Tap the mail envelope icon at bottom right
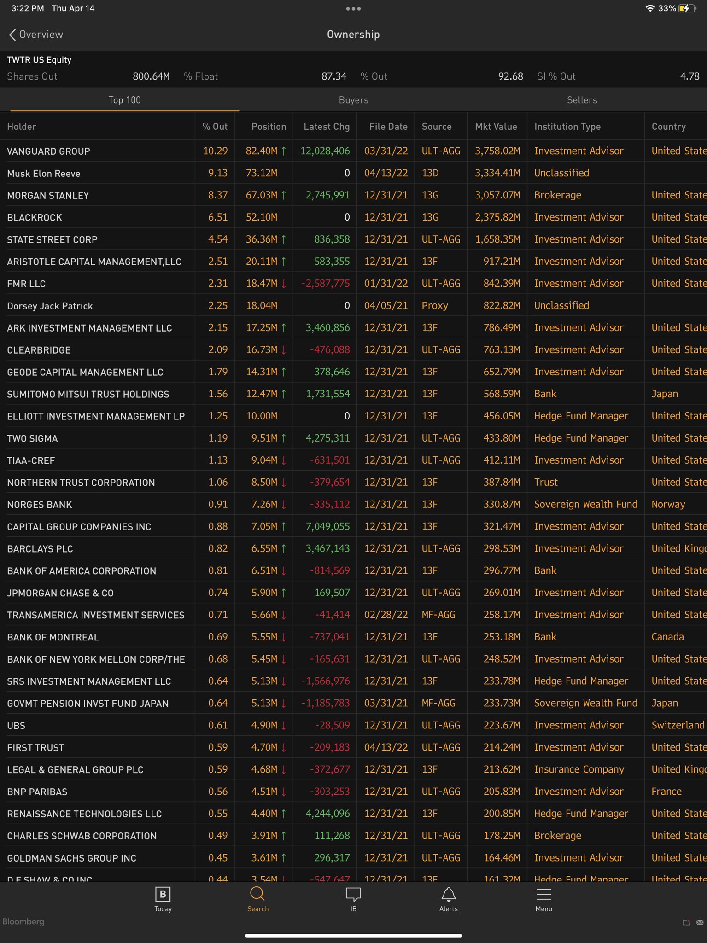This screenshot has height=943, width=707. tap(700, 923)
